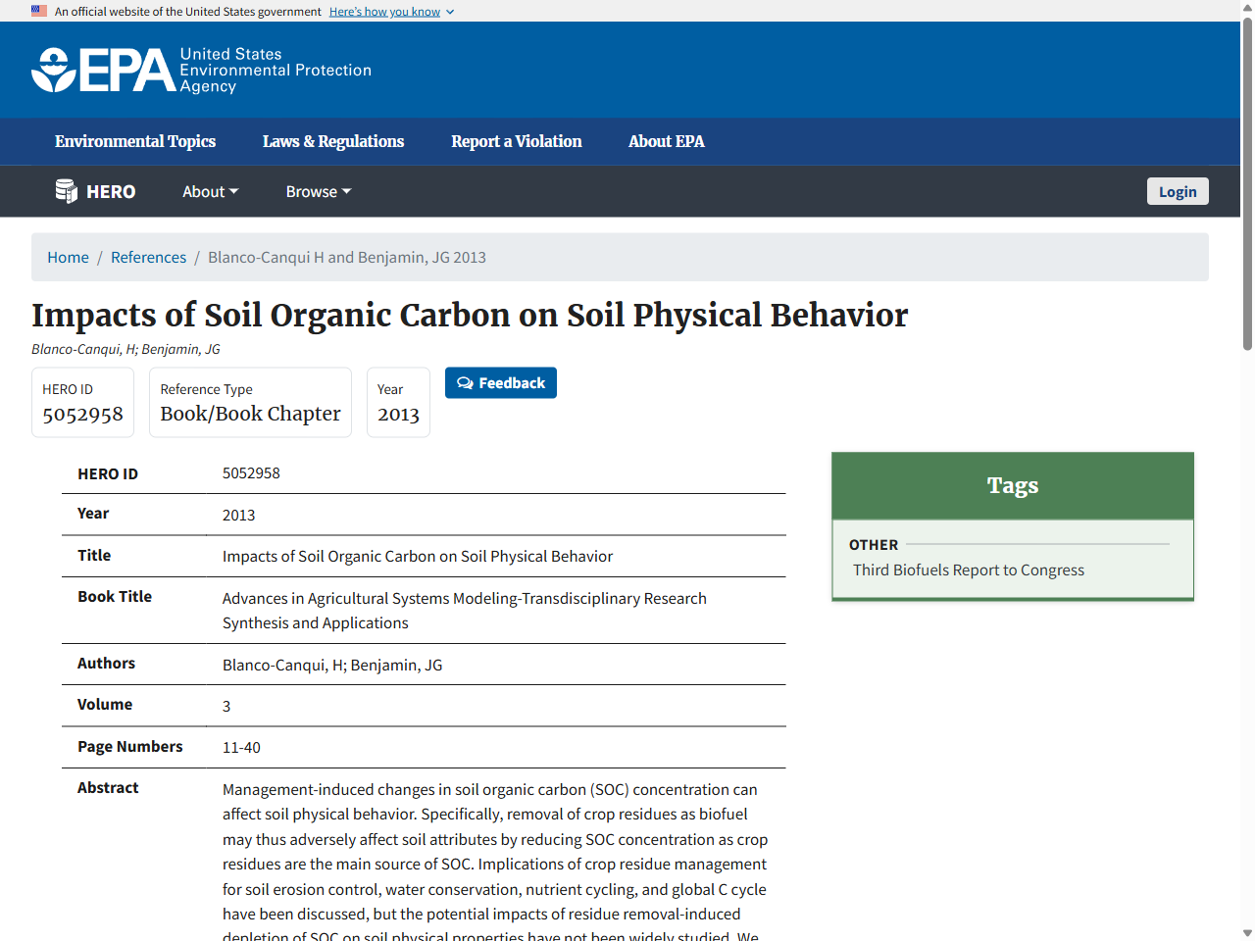1255x941 pixels.
Task: Open the Browse dropdown menu
Action: pos(318,191)
